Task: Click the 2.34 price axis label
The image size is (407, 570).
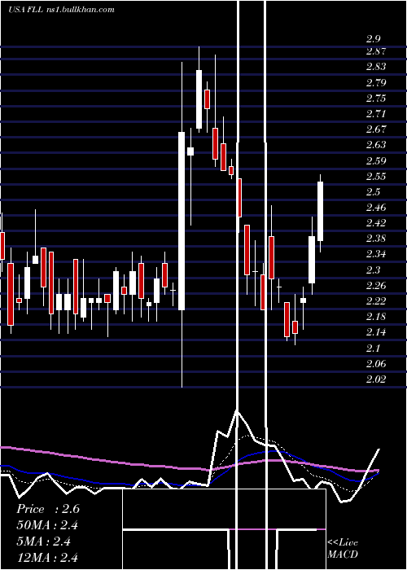Action: 376,254
